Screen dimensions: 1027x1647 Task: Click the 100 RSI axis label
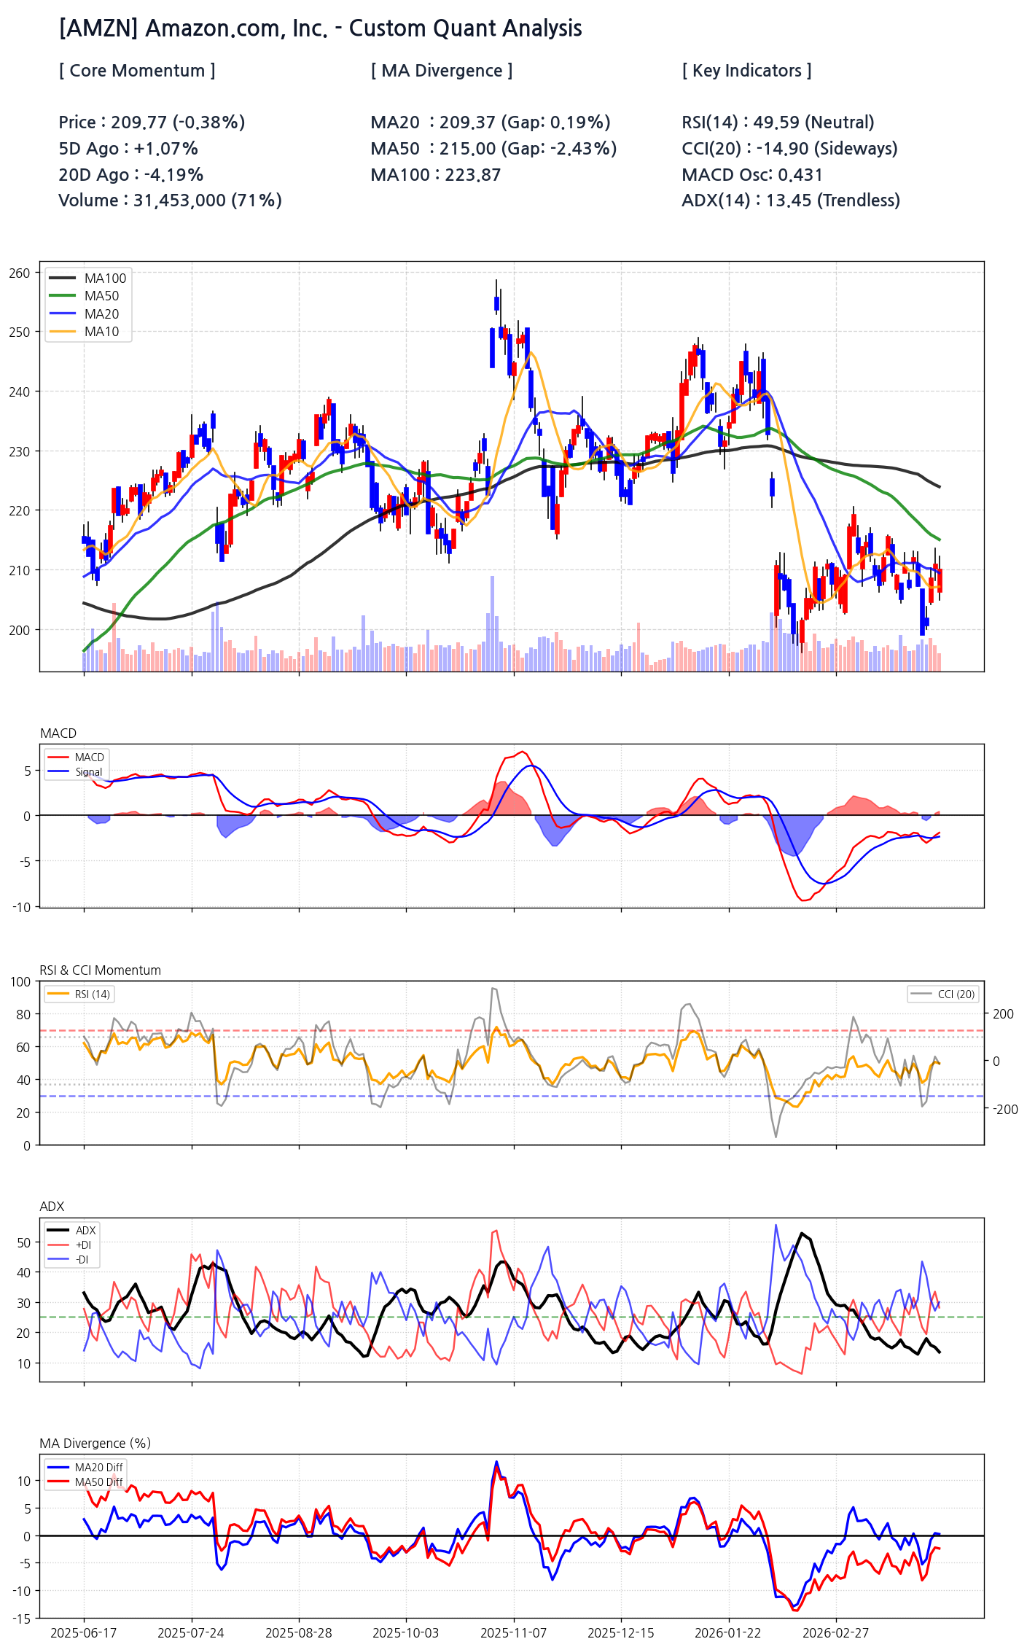click(21, 982)
